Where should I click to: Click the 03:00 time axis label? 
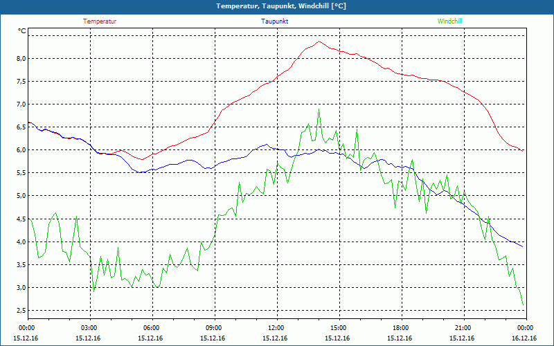click(x=89, y=328)
